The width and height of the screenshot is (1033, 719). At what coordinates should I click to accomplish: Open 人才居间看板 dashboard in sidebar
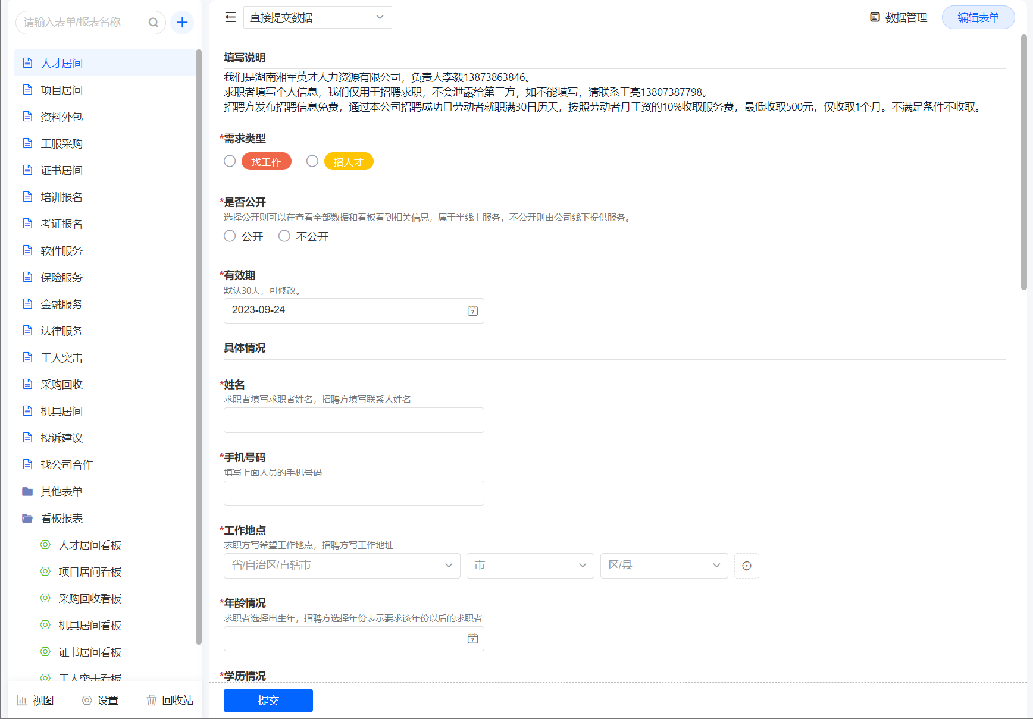pyautogui.click(x=89, y=545)
